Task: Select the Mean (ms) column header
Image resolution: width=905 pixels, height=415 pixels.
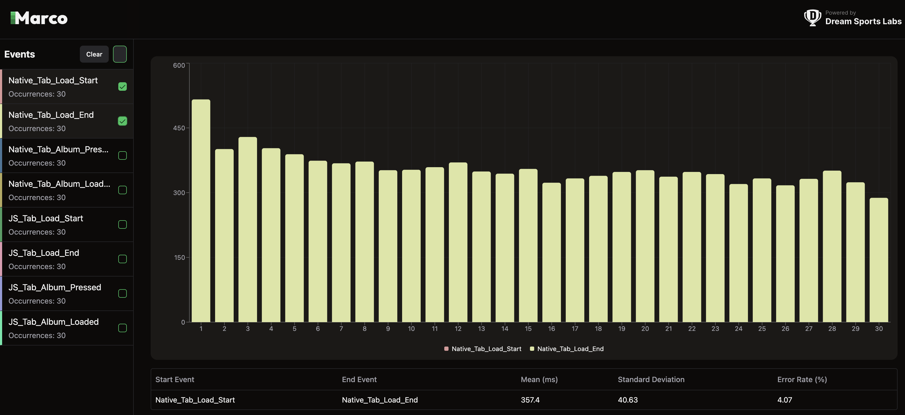Action: 539,379
